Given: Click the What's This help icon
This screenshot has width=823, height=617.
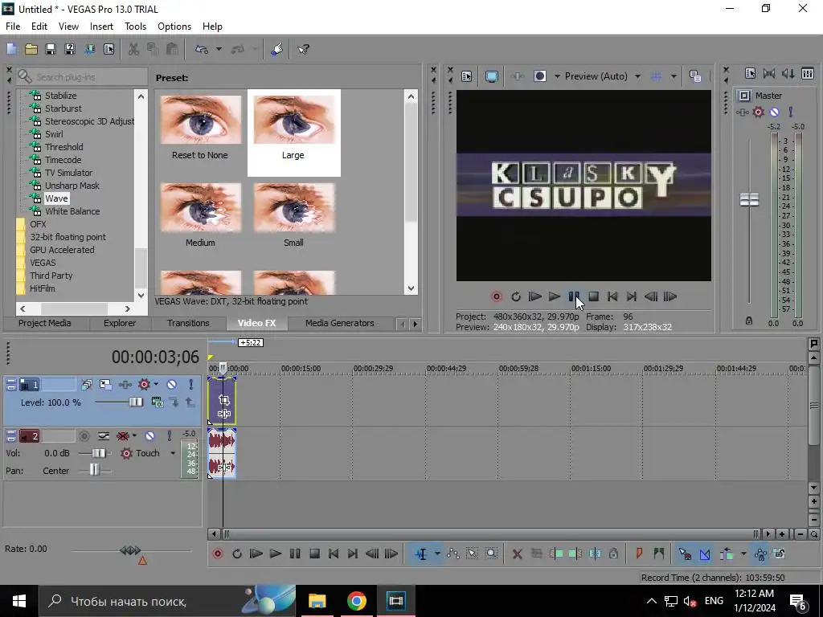Looking at the screenshot, I should tap(303, 49).
